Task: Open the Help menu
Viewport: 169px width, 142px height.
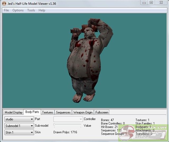Action: 42,10
